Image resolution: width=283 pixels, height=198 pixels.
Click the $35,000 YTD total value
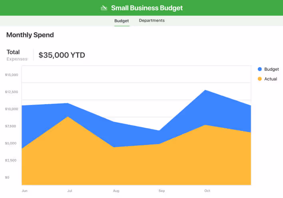click(62, 55)
